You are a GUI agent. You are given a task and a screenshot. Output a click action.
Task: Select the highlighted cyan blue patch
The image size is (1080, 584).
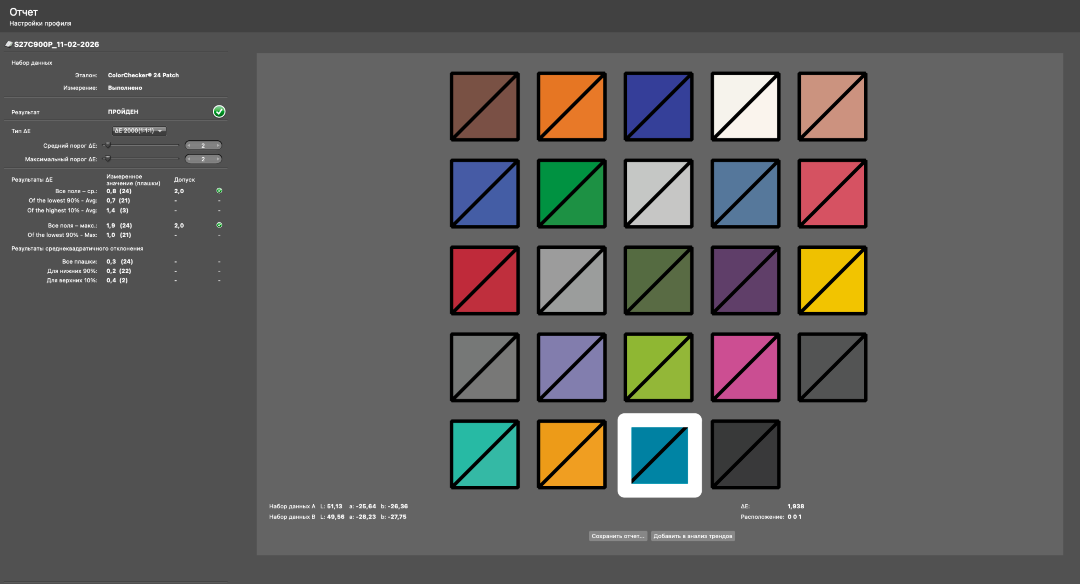pos(659,455)
